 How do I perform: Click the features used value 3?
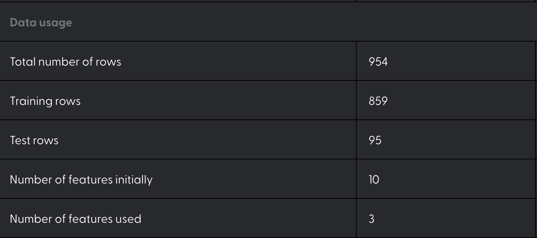point(371,219)
